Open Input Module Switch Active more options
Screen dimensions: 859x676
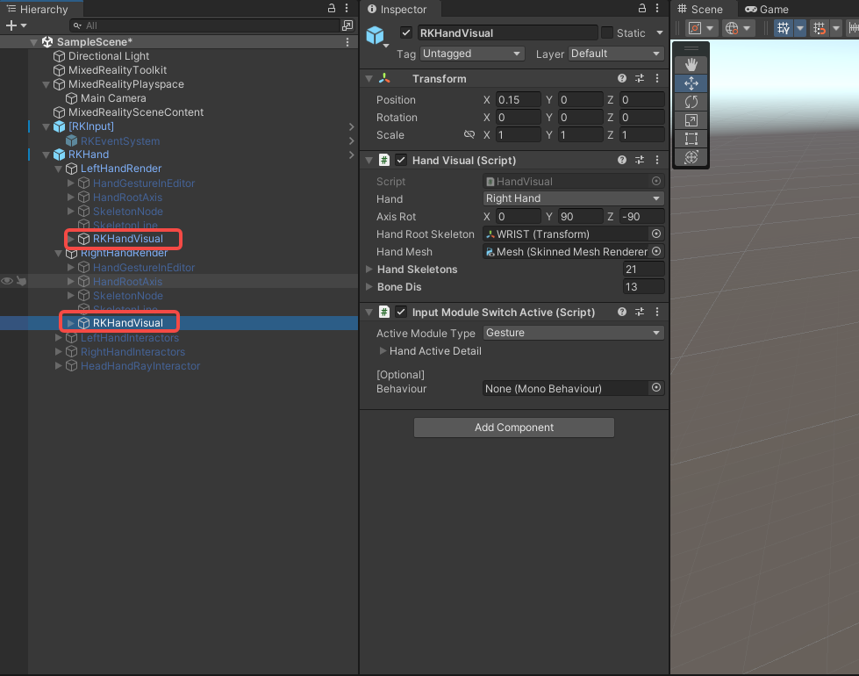click(x=657, y=312)
